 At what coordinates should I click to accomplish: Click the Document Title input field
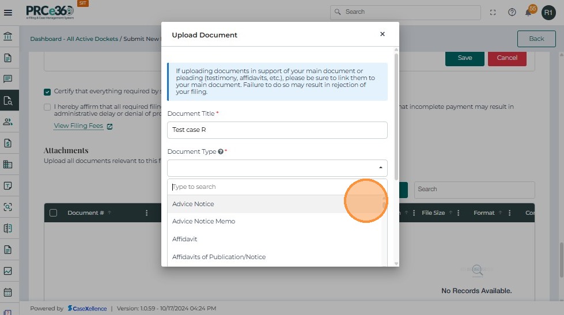click(277, 130)
